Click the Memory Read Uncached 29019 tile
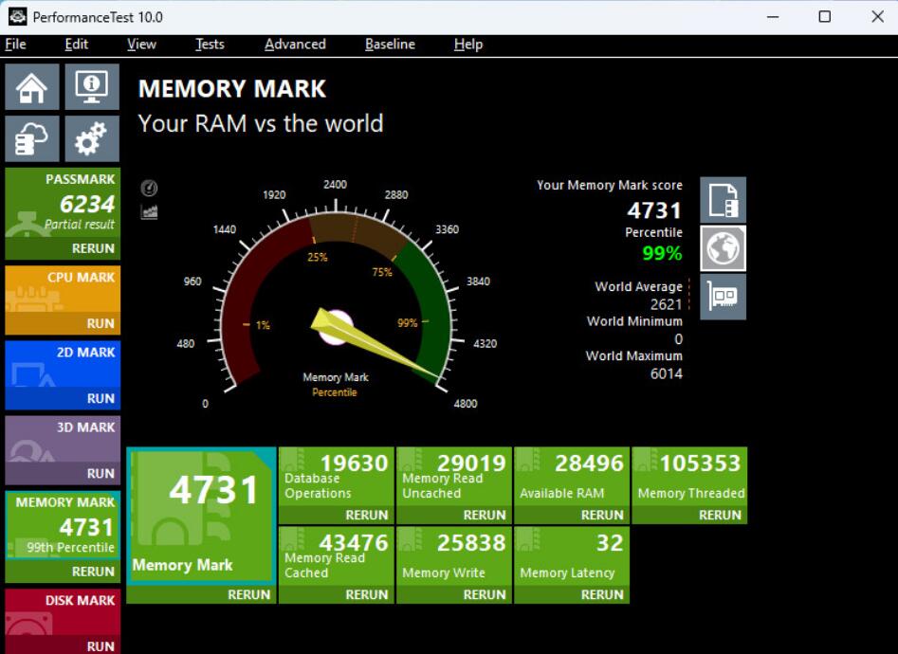Viewport: 898px width, 654px height. [x=454, y=477]
